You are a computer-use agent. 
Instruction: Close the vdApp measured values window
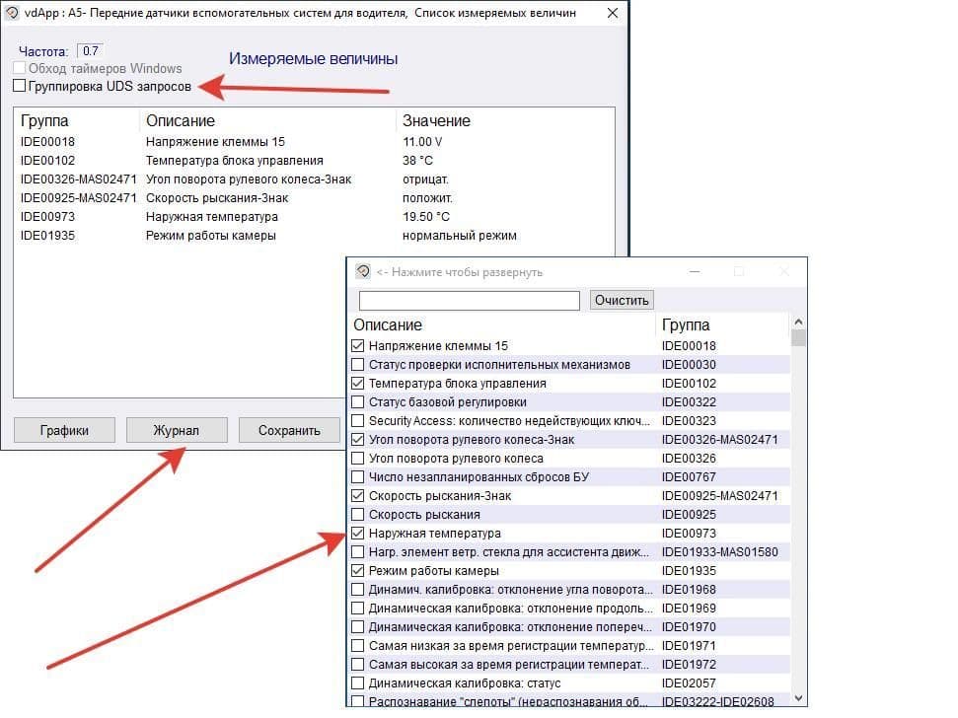pyautogui.click(x=612, y=13)
